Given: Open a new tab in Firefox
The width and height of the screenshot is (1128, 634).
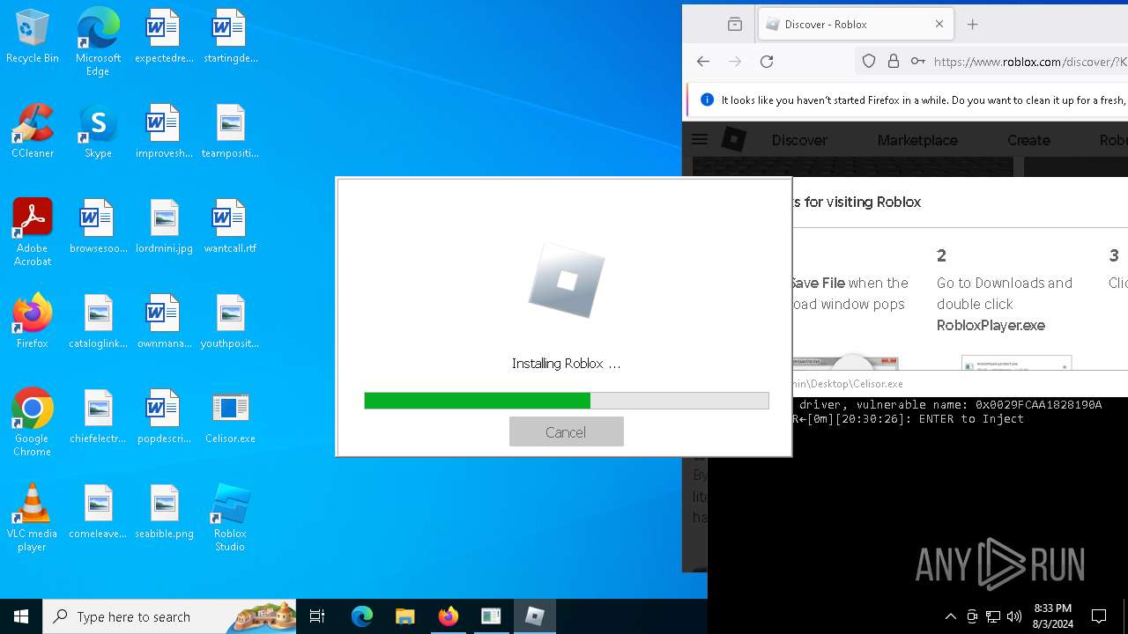Looking at the screenshot, I should pyautogui.click(x=972, y=25).
